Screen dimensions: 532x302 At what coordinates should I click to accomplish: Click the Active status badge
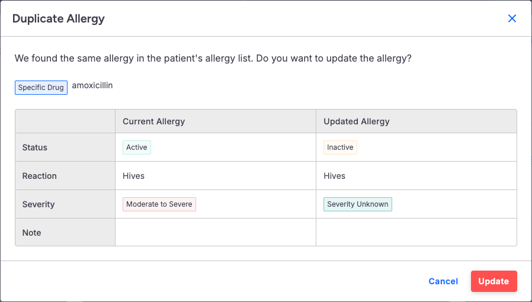tap(137, 147)
